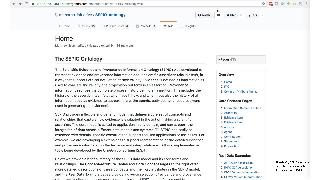Open the monarch-initiative organization link
The image size is (320, 180).
point(75,15)
